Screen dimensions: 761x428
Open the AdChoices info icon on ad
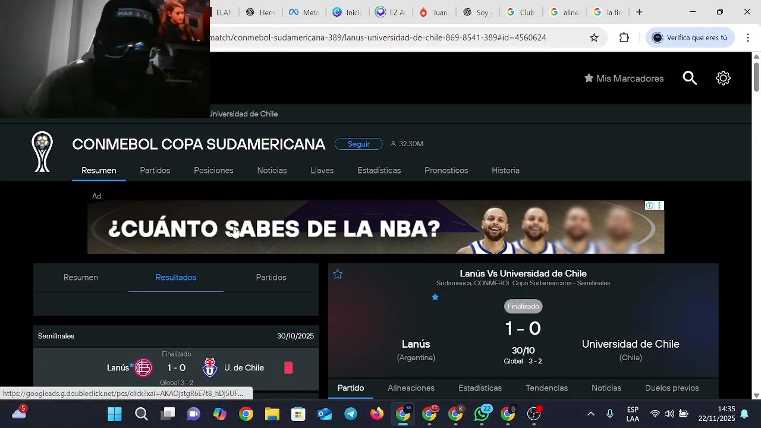pos(650,206)
